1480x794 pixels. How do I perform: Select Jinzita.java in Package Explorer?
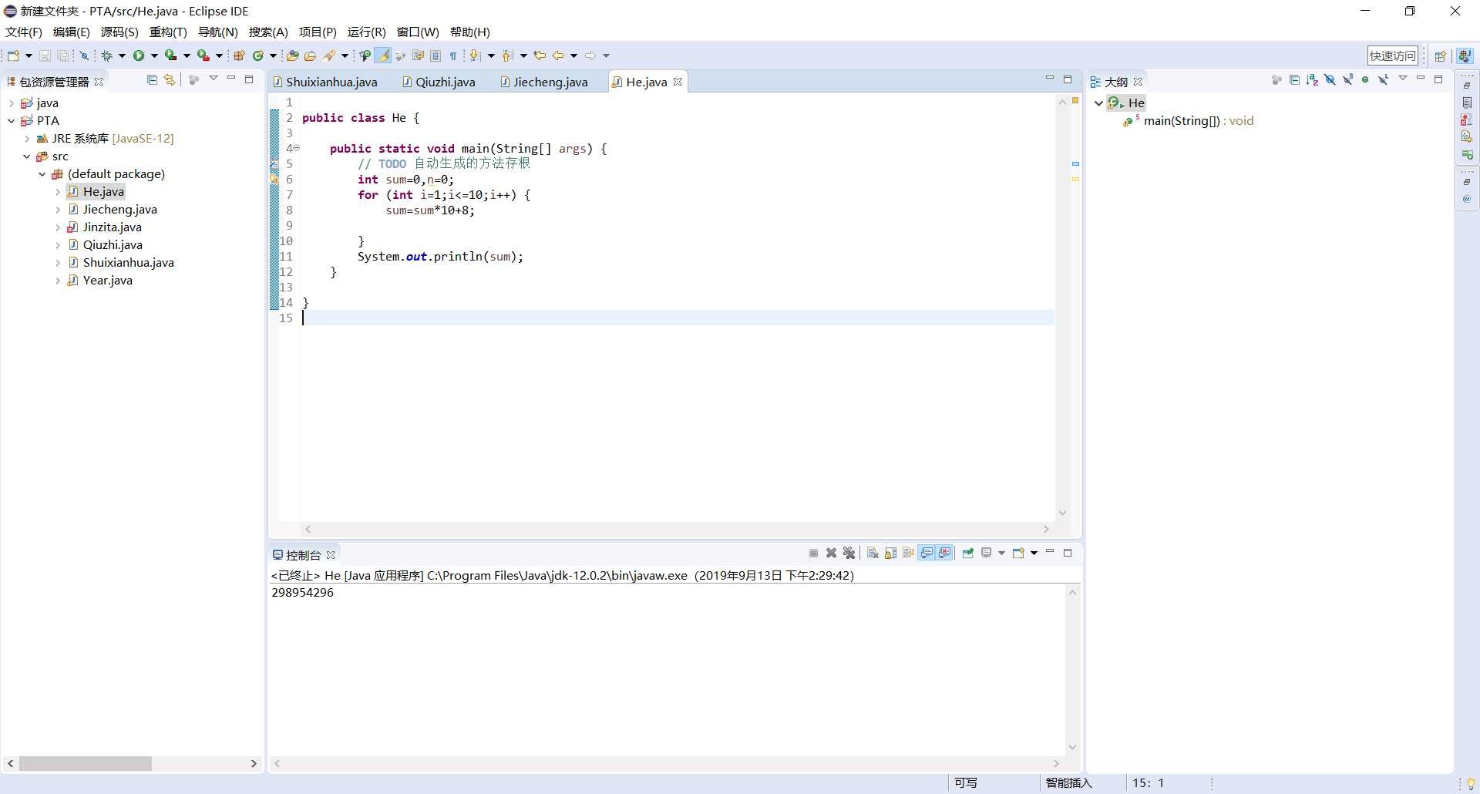pos(112,227)
